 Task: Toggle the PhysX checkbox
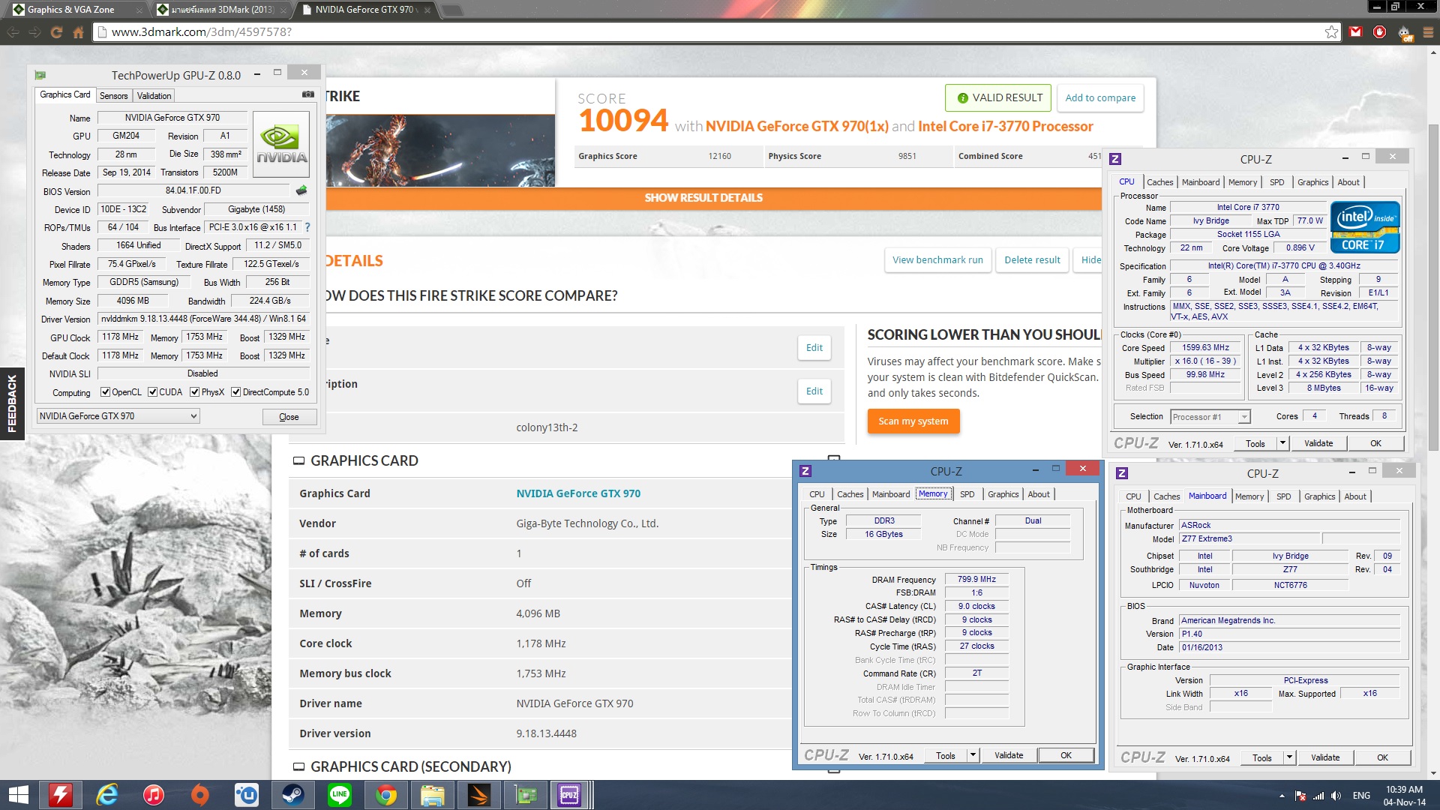point(195,392)
